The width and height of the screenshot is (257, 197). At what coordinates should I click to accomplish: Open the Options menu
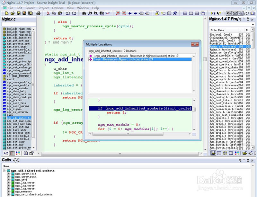(x=58, y=8)
